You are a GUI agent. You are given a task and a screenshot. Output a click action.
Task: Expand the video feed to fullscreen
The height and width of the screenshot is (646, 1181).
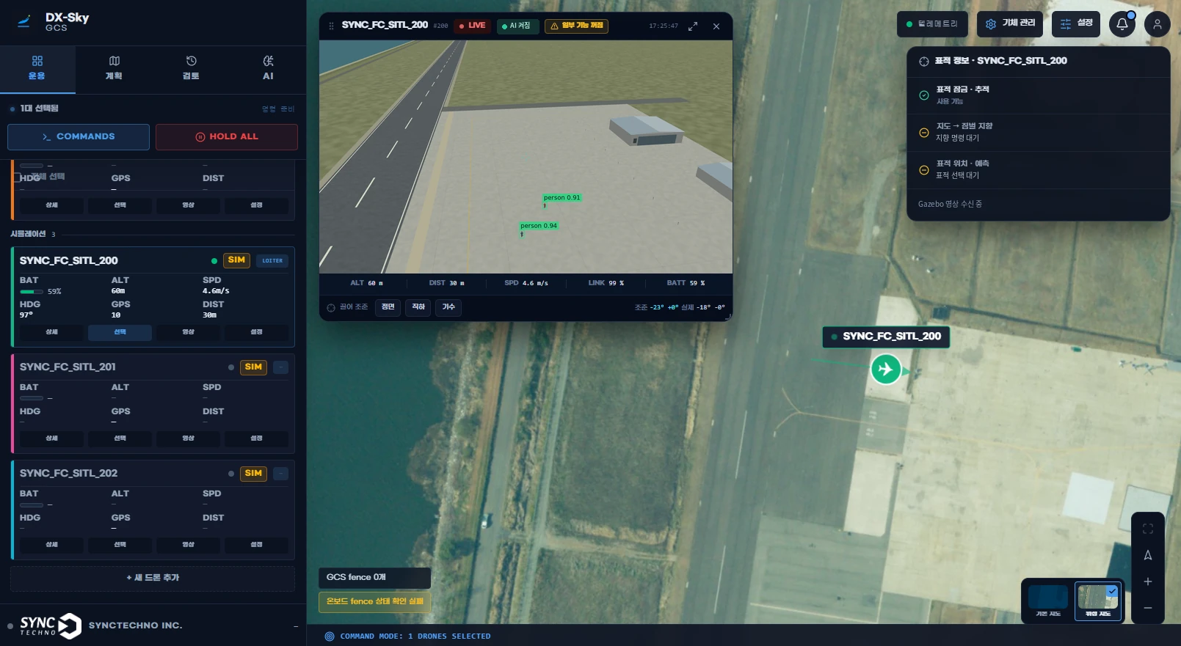693,26
